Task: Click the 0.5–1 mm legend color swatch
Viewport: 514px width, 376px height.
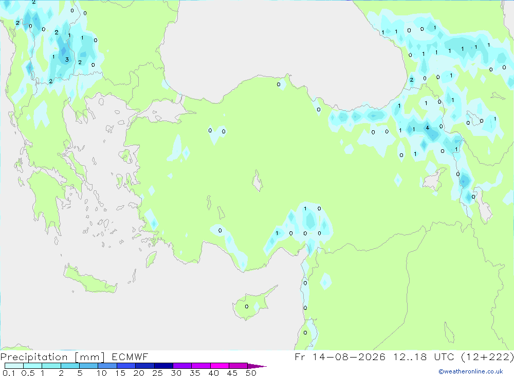Action: coord(33,366)
